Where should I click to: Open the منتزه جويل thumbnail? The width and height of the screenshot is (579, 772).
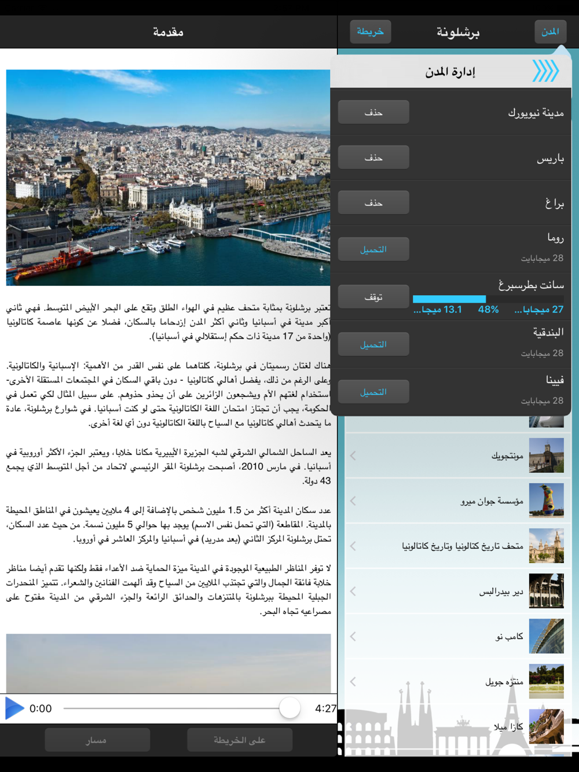click(x=546, y=681)
